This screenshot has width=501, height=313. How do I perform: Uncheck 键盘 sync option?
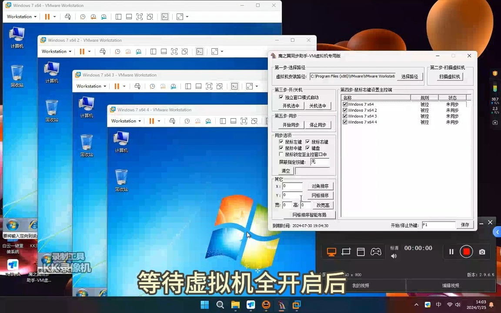(307, 148)
